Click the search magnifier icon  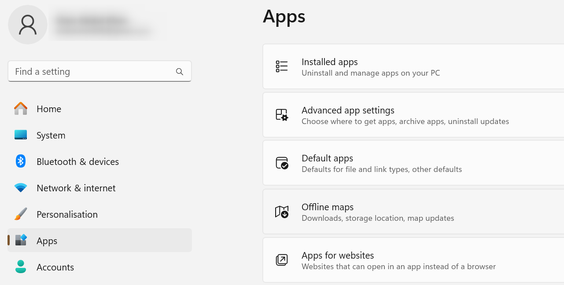tap(180, 71)
